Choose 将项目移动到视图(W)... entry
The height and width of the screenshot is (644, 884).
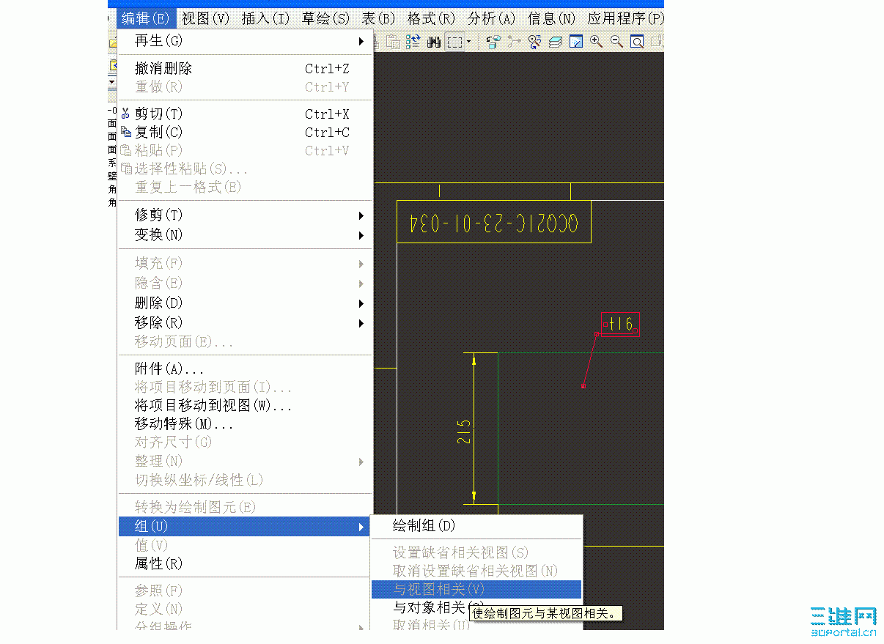[x=245, y=405]
